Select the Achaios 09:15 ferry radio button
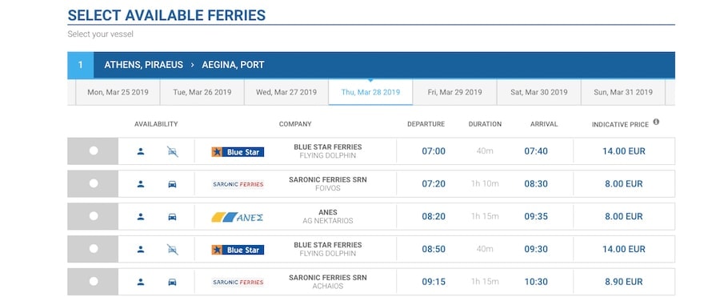 [94, 281]
